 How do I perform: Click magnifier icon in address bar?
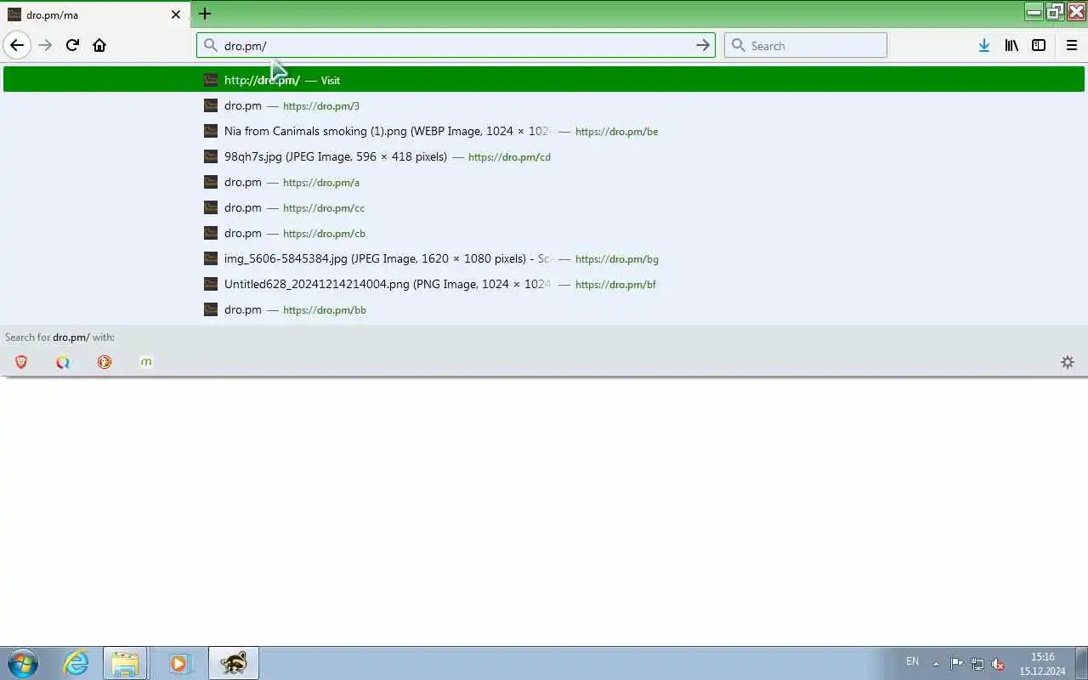pos(211,45)
